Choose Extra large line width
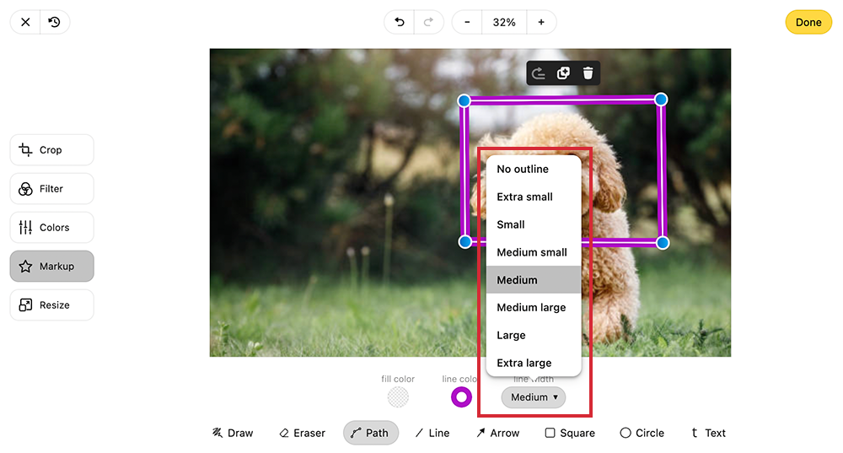The width and height of the screenshot is (843, 453). [x=524, y=363]
